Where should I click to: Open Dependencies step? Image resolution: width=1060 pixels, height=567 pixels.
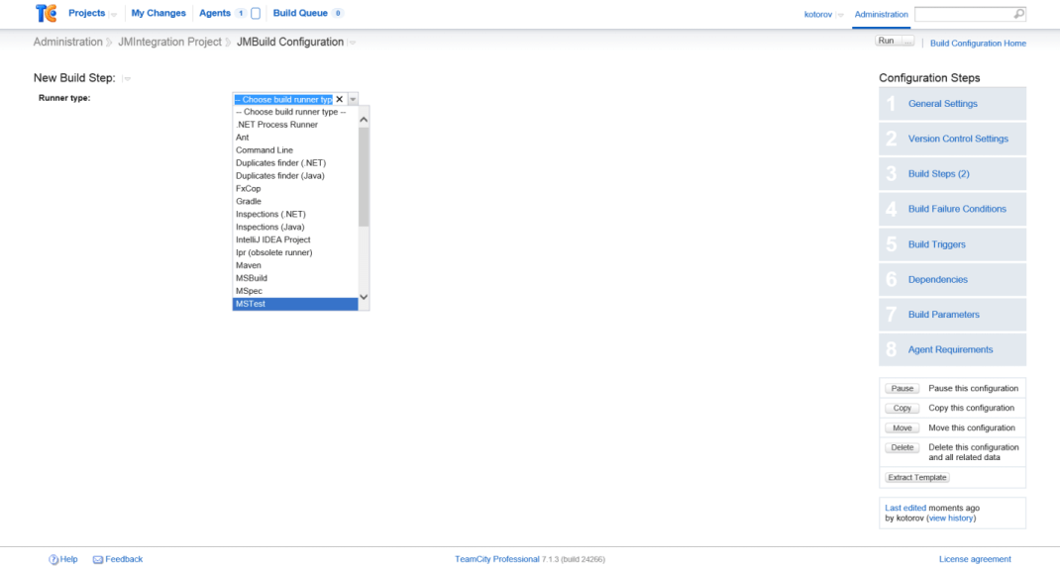pyautogui.click(x=952, y=279)
